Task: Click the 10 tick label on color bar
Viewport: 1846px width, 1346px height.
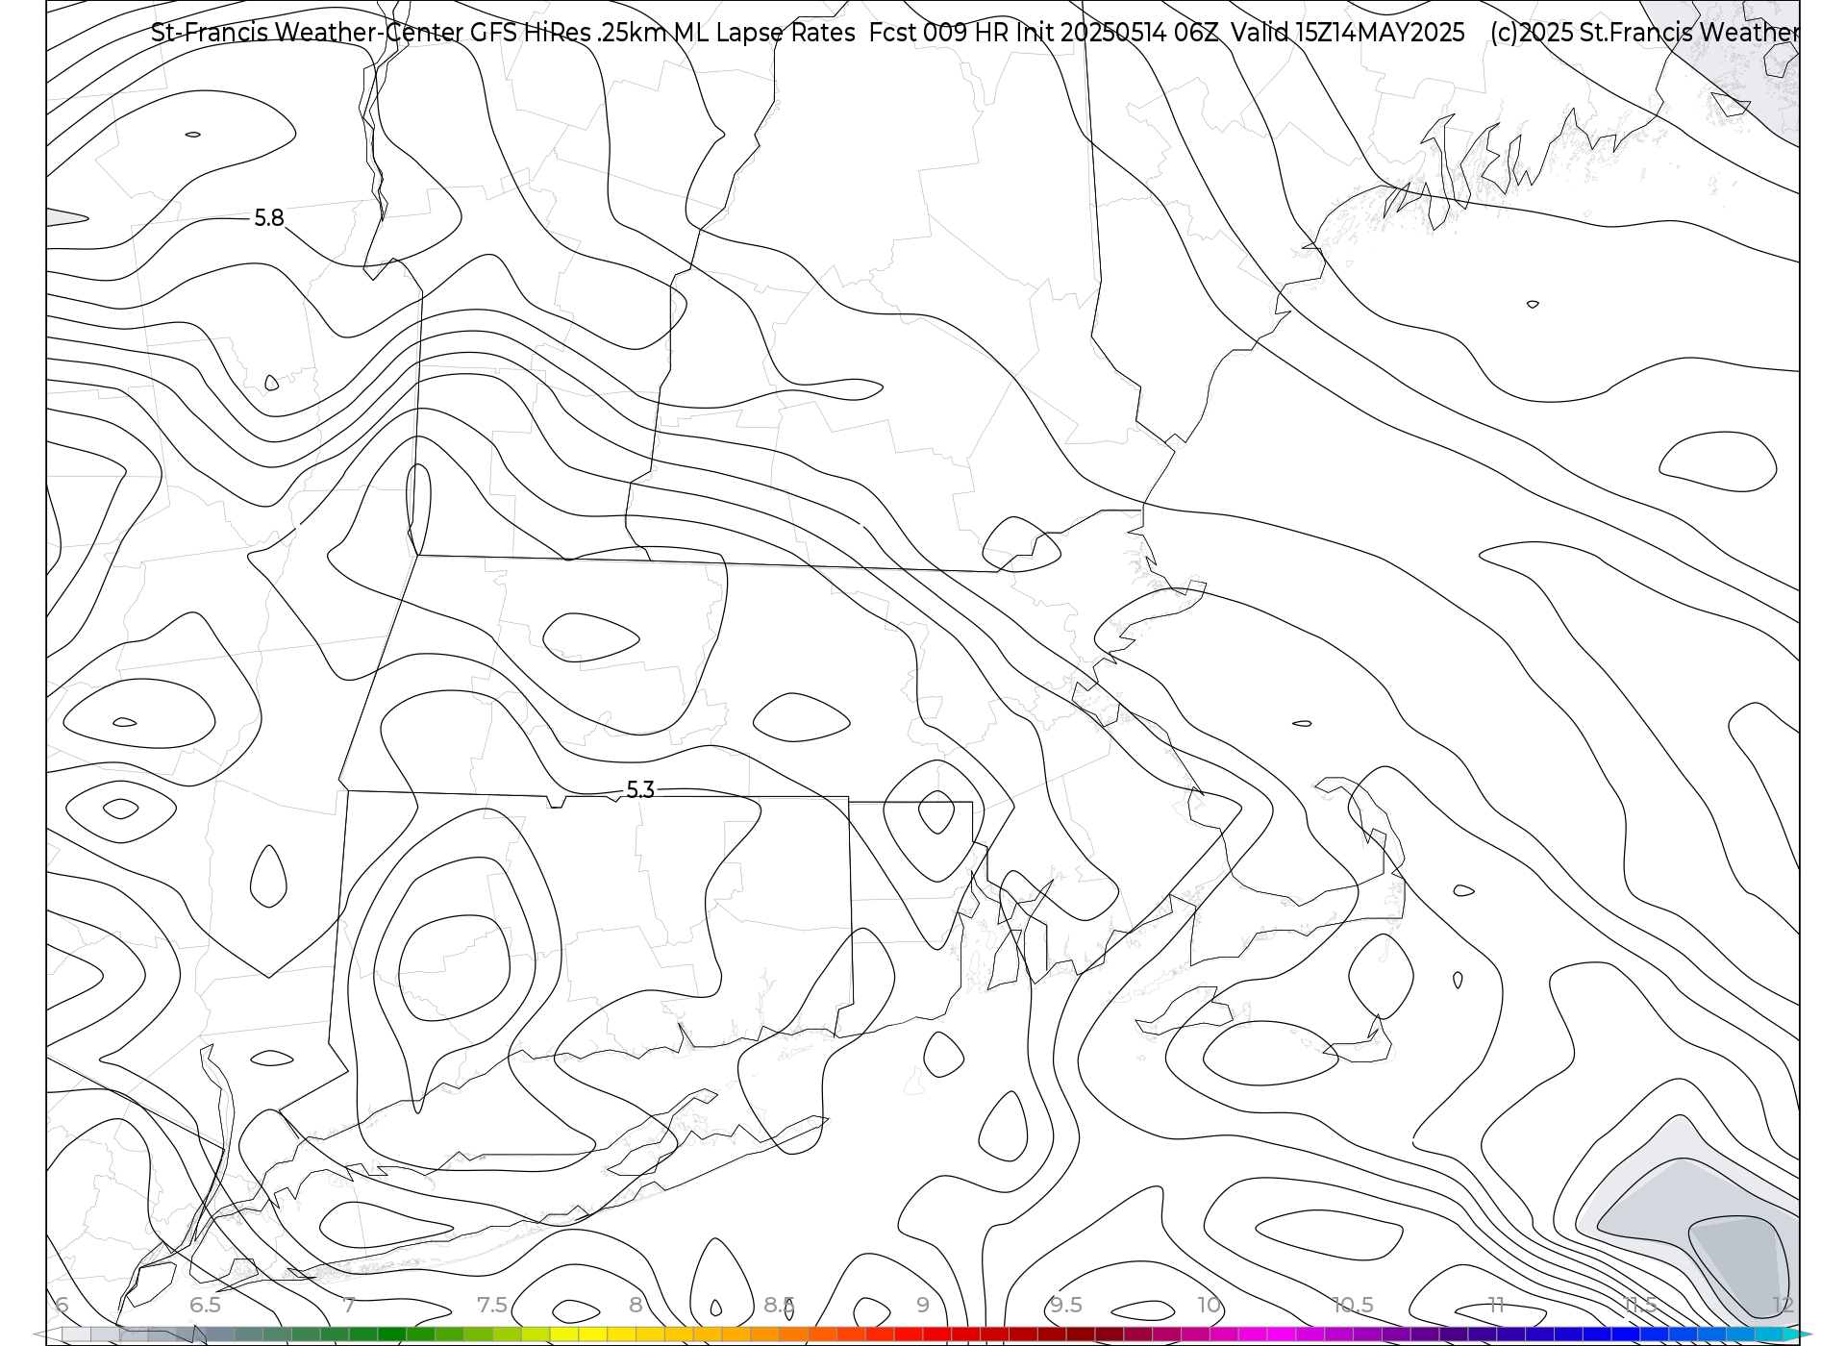Action: [x=1210, y=1305]
